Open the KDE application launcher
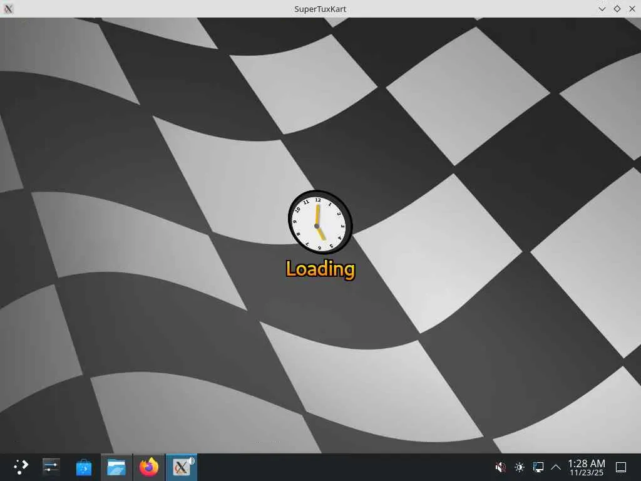Image resolution: width=641 pixels, height=481 pixels. 21,467
